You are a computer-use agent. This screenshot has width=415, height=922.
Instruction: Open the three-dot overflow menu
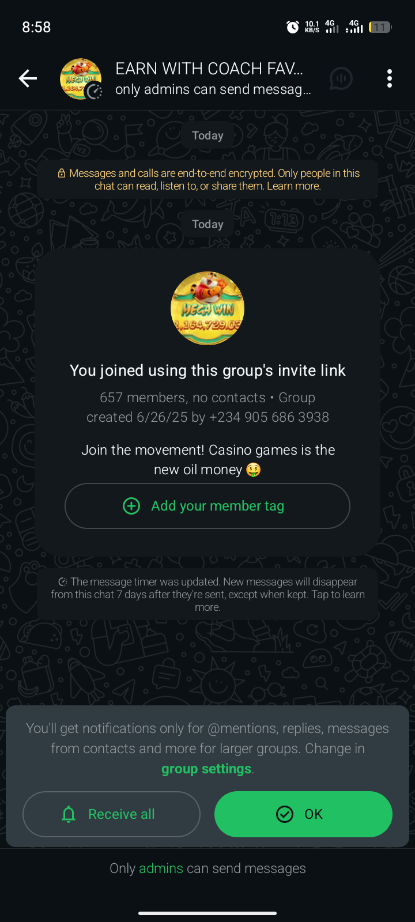pos(390,78)
